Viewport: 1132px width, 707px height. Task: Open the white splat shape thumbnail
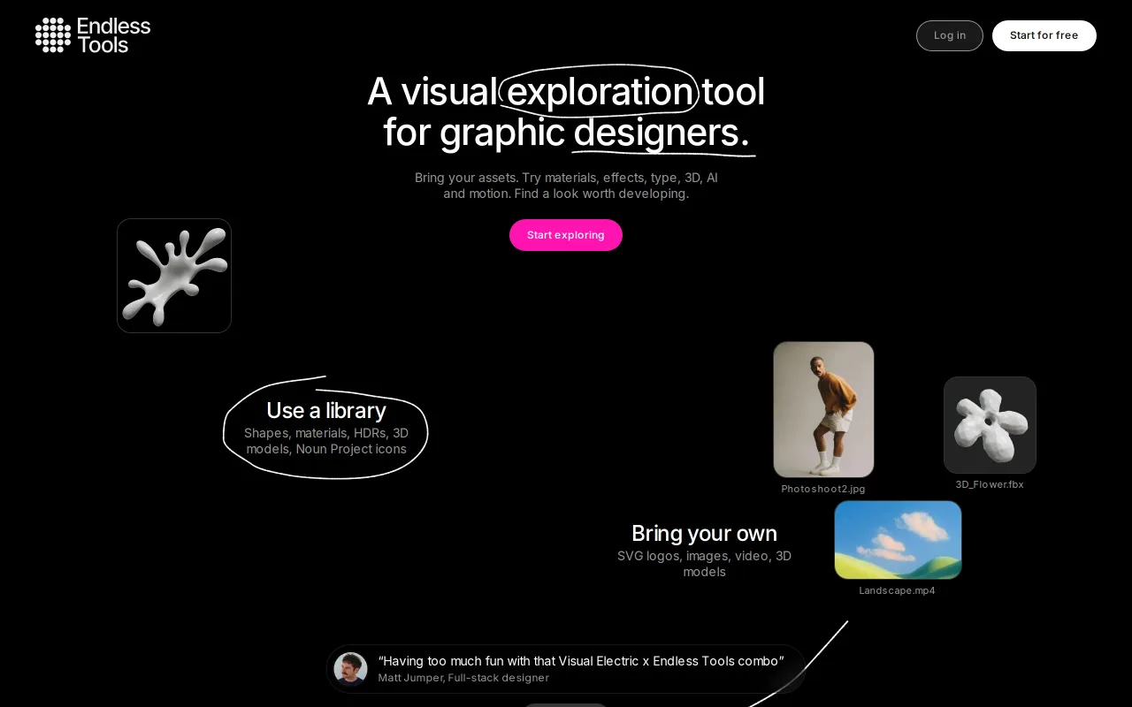[174, 276]
